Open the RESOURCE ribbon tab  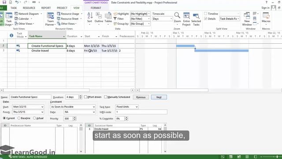[x=29, y=8]
